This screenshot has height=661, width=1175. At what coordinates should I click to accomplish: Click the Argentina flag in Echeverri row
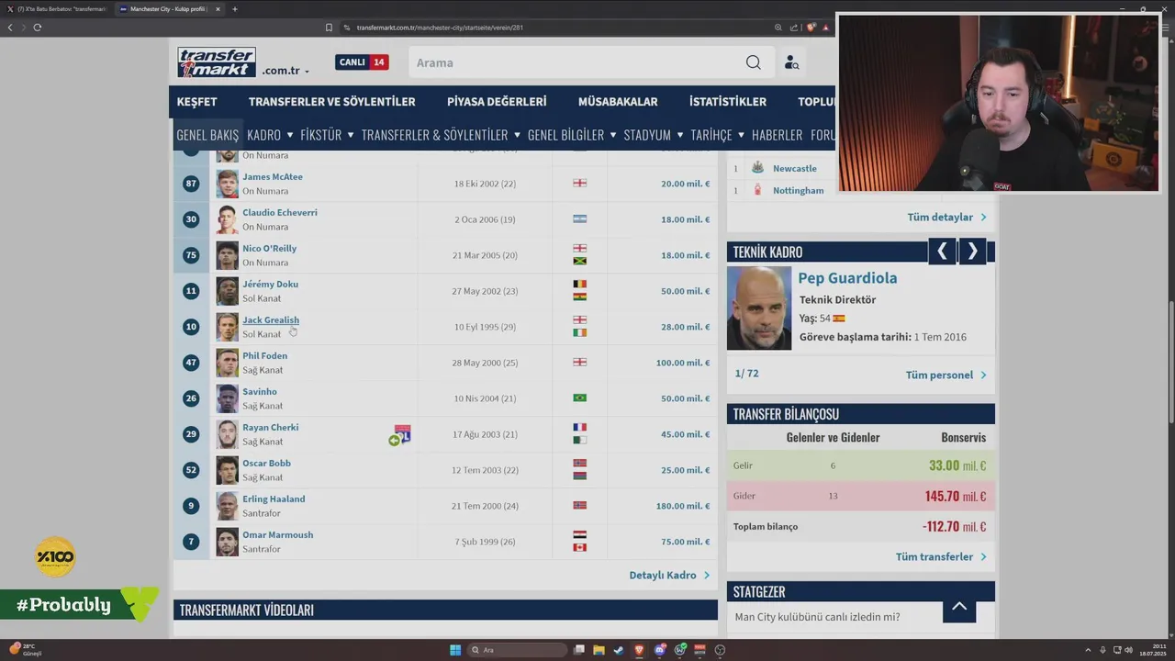pyautogui.click(x=579, y=218)
